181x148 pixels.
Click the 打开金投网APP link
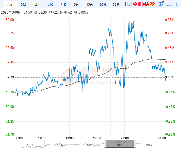pyautogui.click(x=140, y=4)
